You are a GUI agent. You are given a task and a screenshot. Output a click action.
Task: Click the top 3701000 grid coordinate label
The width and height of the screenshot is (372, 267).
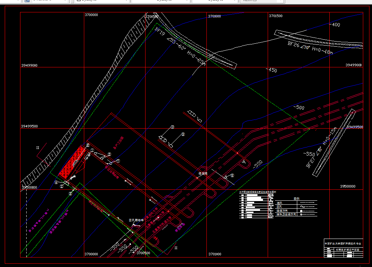(214, 16)
